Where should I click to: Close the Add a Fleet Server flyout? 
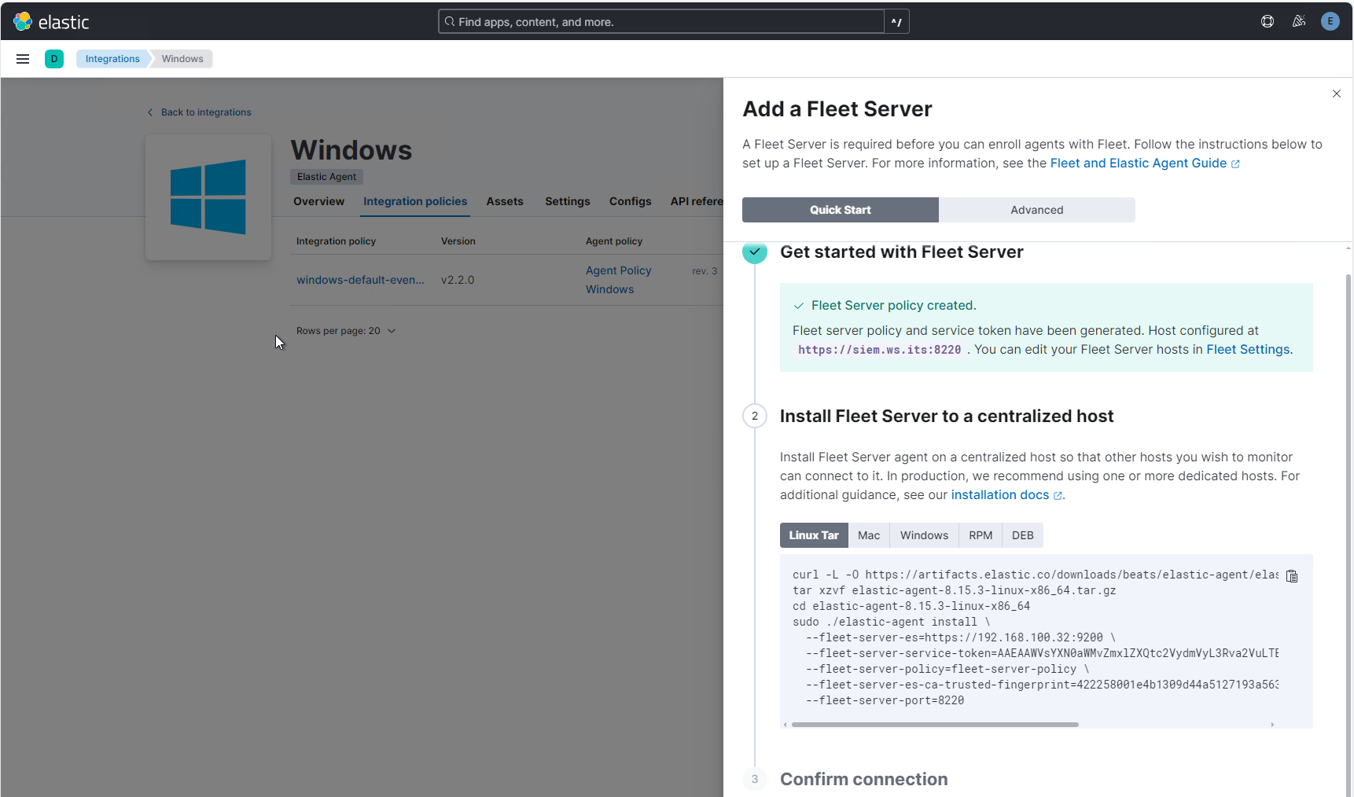tap(1337, 94)
